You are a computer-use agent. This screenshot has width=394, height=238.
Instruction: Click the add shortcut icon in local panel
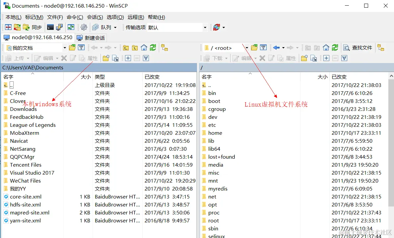[x=115, y=58]
